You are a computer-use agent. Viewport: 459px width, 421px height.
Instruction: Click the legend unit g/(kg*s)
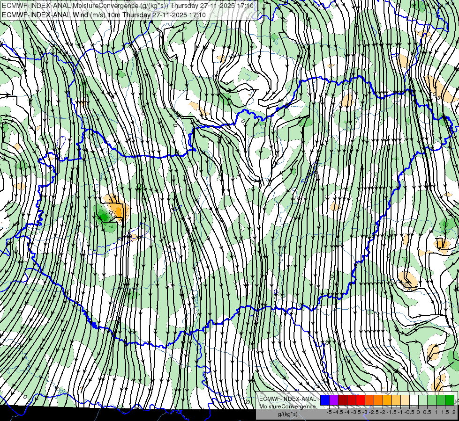288,414
